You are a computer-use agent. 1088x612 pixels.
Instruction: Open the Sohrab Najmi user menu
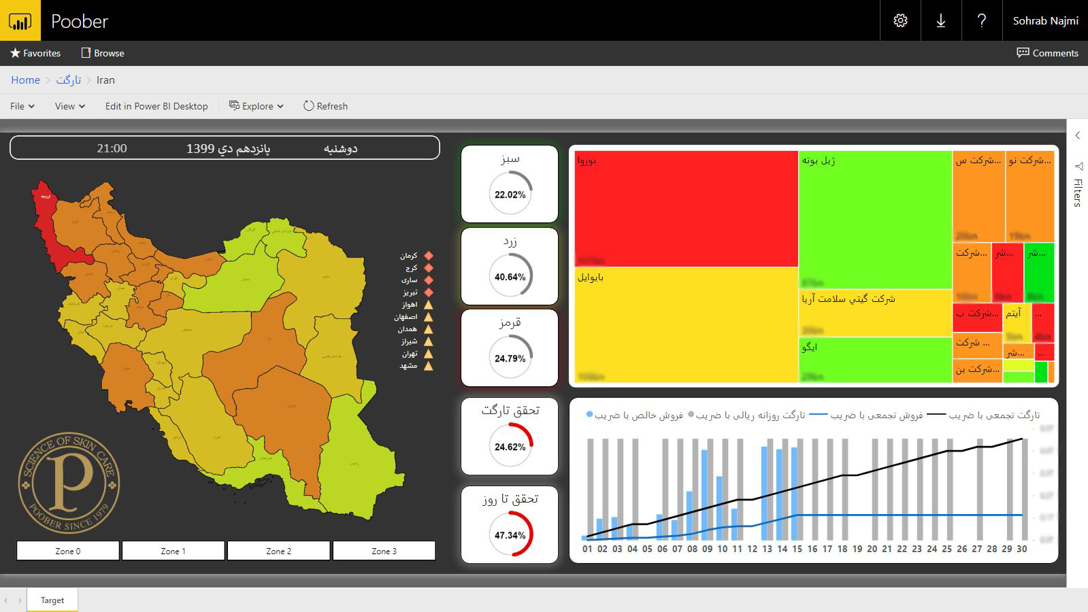click(x=1045, y=20)
